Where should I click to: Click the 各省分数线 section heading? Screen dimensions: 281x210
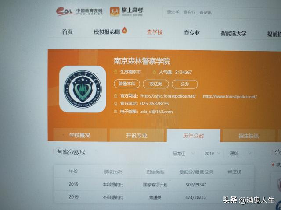click(x=71, y=152)
